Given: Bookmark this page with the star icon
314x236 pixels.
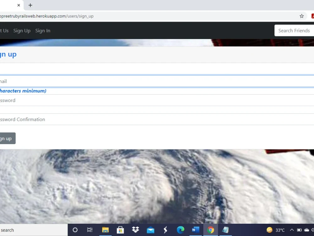Looking at the screenshot, I should pos(301,16).
